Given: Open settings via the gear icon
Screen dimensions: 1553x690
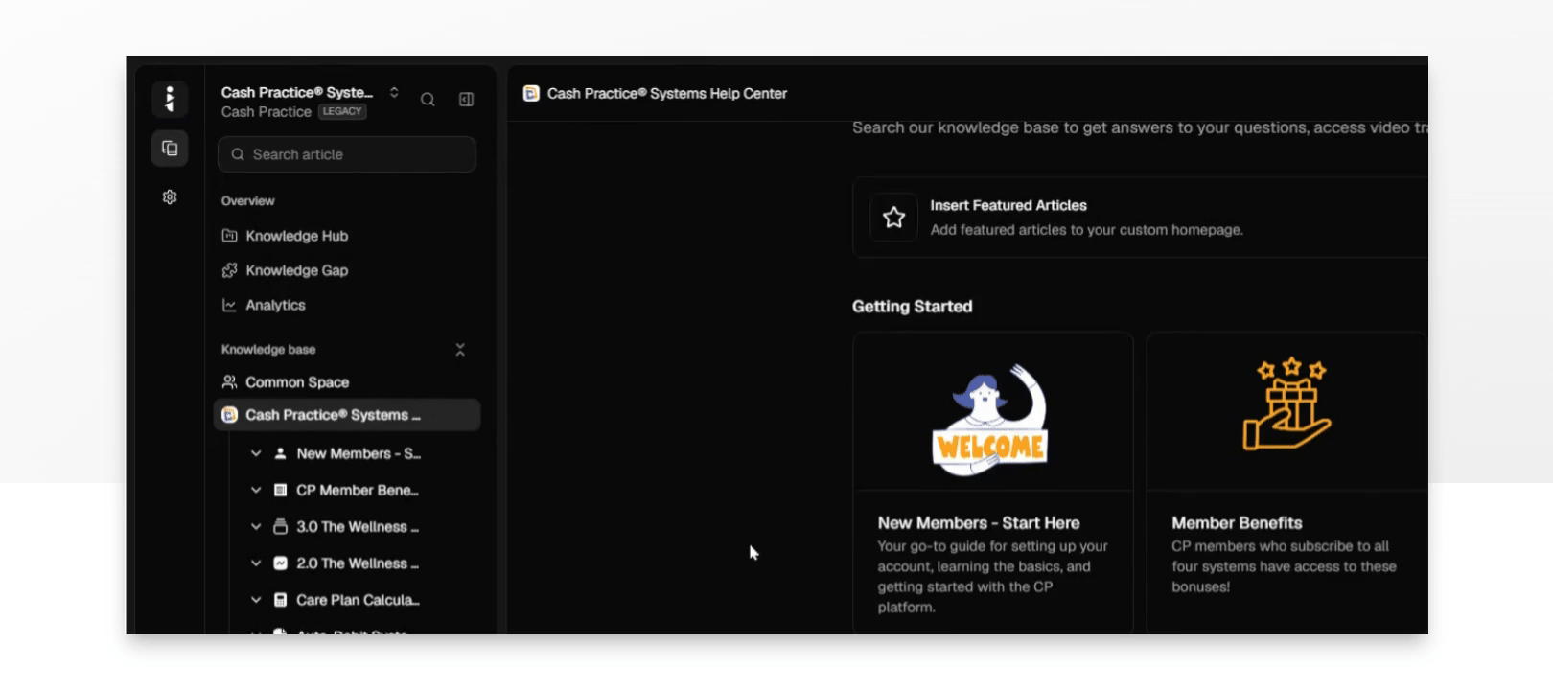Looking at the screenshot, I should point(170,196).
